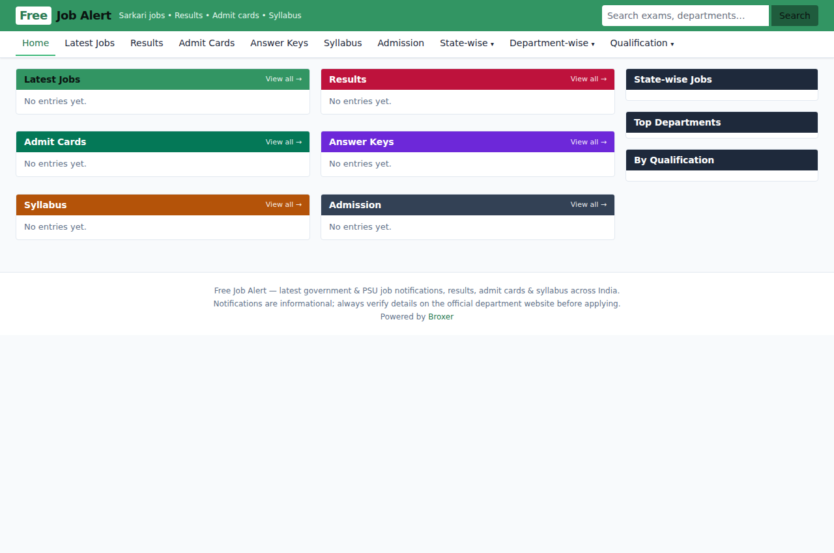Open the Broxer footer link
Image resolution: width=834 pixels, height=553 pixels.
(x=440, y=317)
